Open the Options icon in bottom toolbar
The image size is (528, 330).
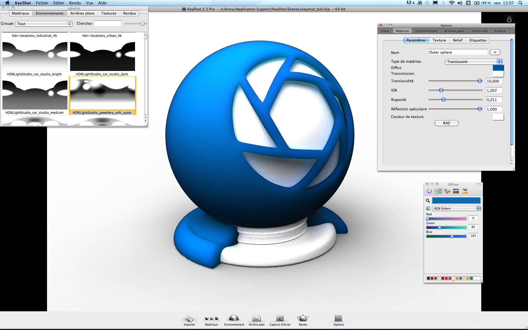coord(338,318)
